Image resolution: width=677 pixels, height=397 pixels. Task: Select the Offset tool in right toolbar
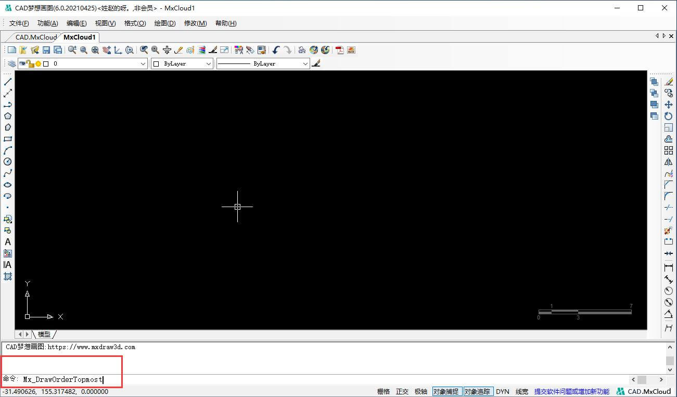(669, 139)
